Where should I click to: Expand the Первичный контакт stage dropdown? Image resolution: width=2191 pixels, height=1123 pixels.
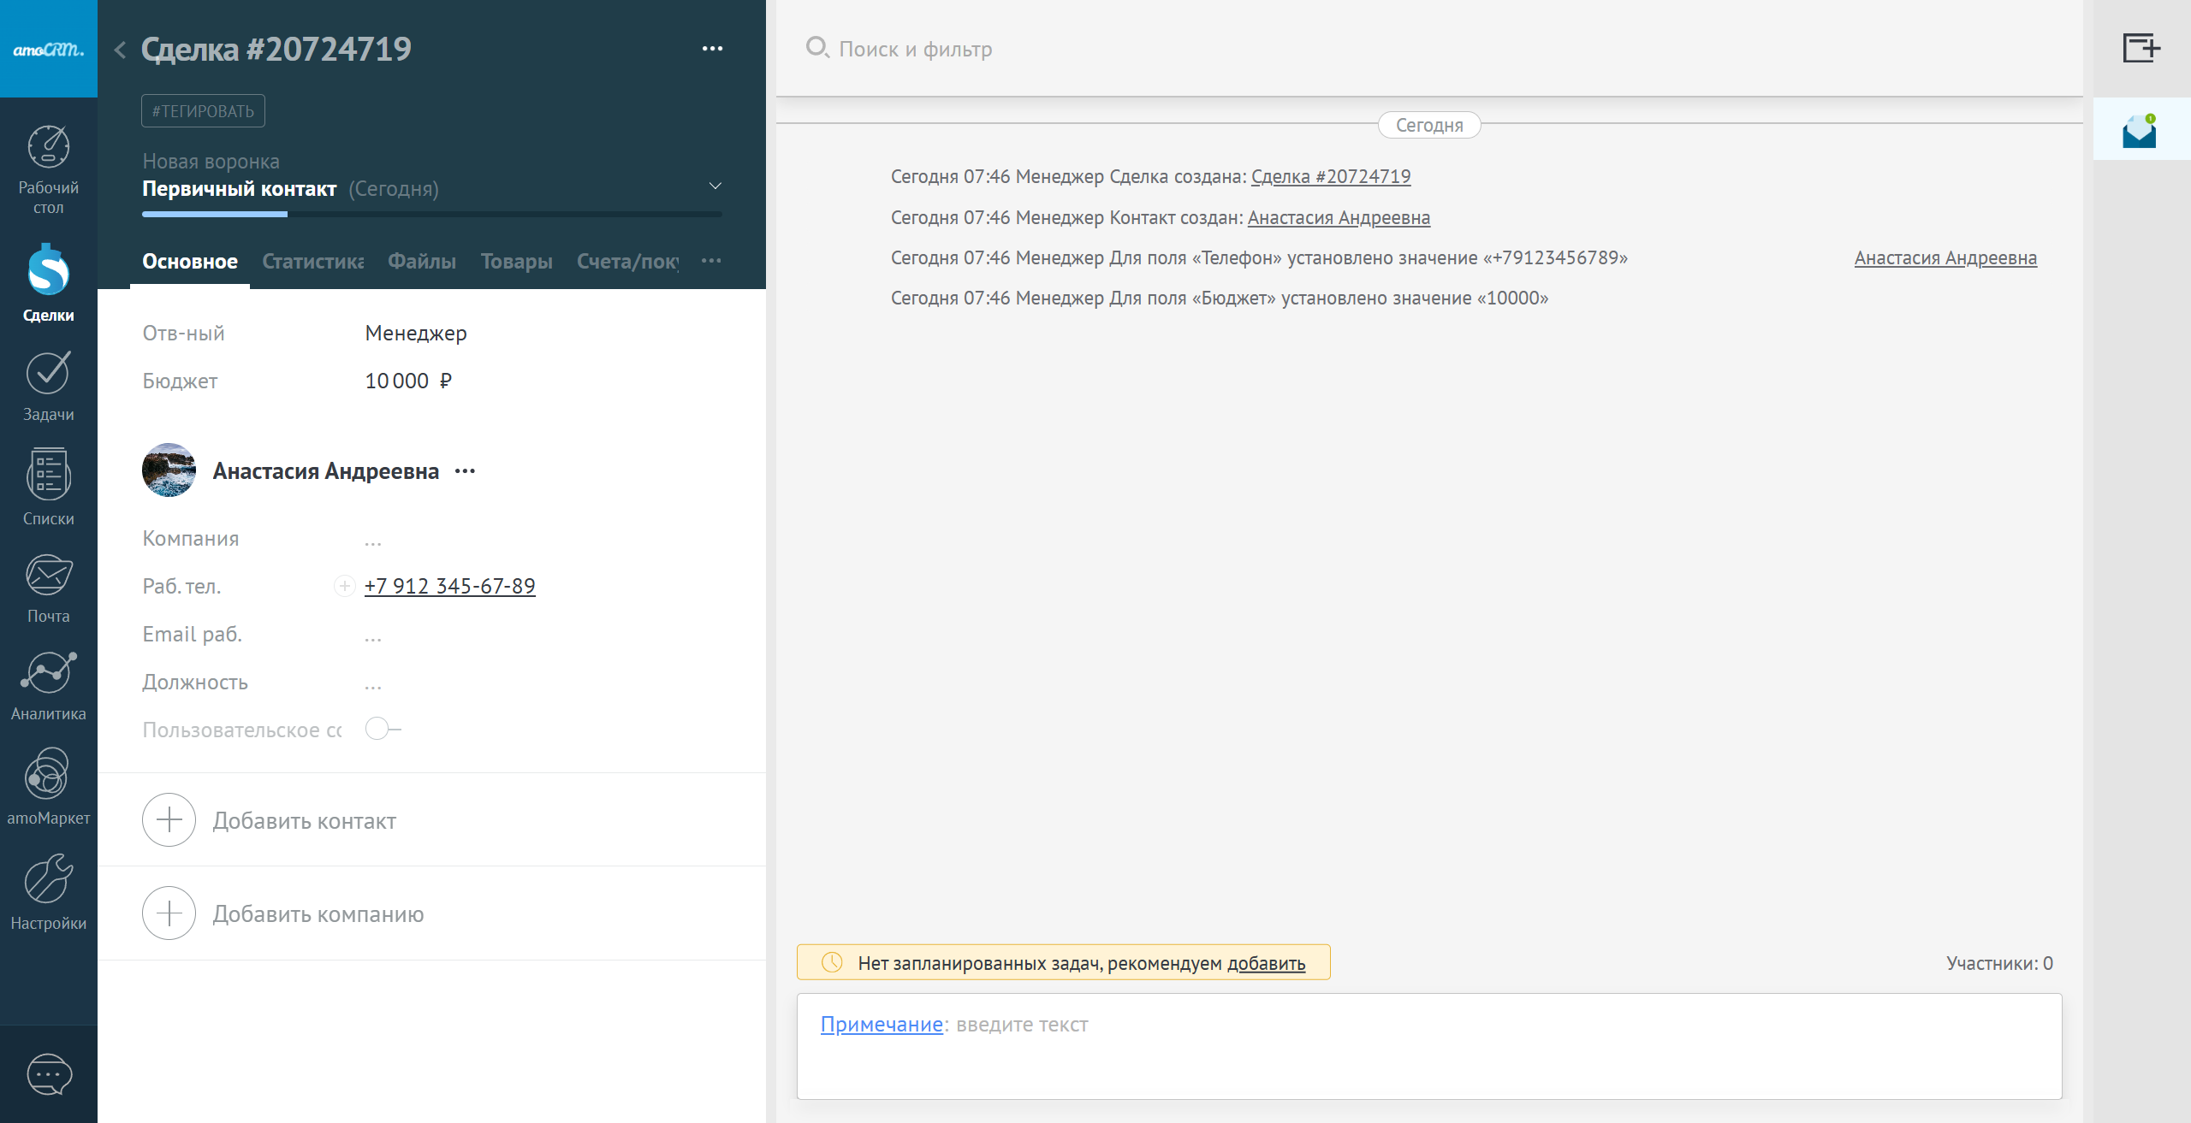[715, 186]
